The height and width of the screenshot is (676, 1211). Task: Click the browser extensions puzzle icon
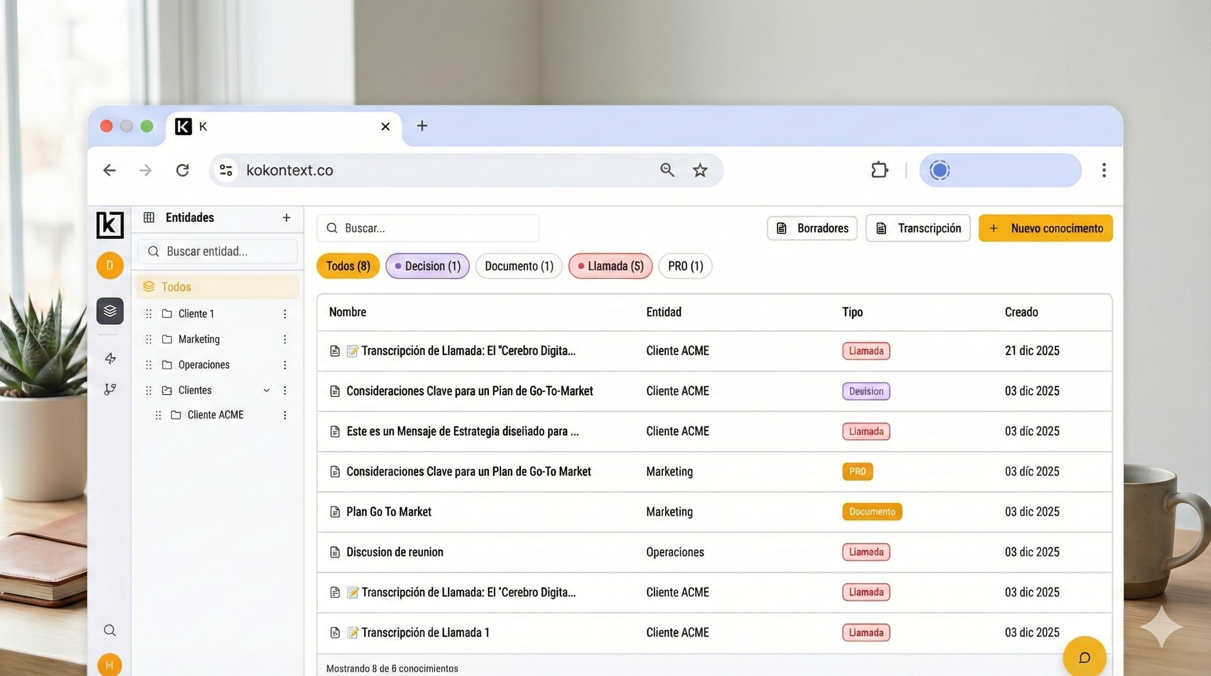coord(879,170)
